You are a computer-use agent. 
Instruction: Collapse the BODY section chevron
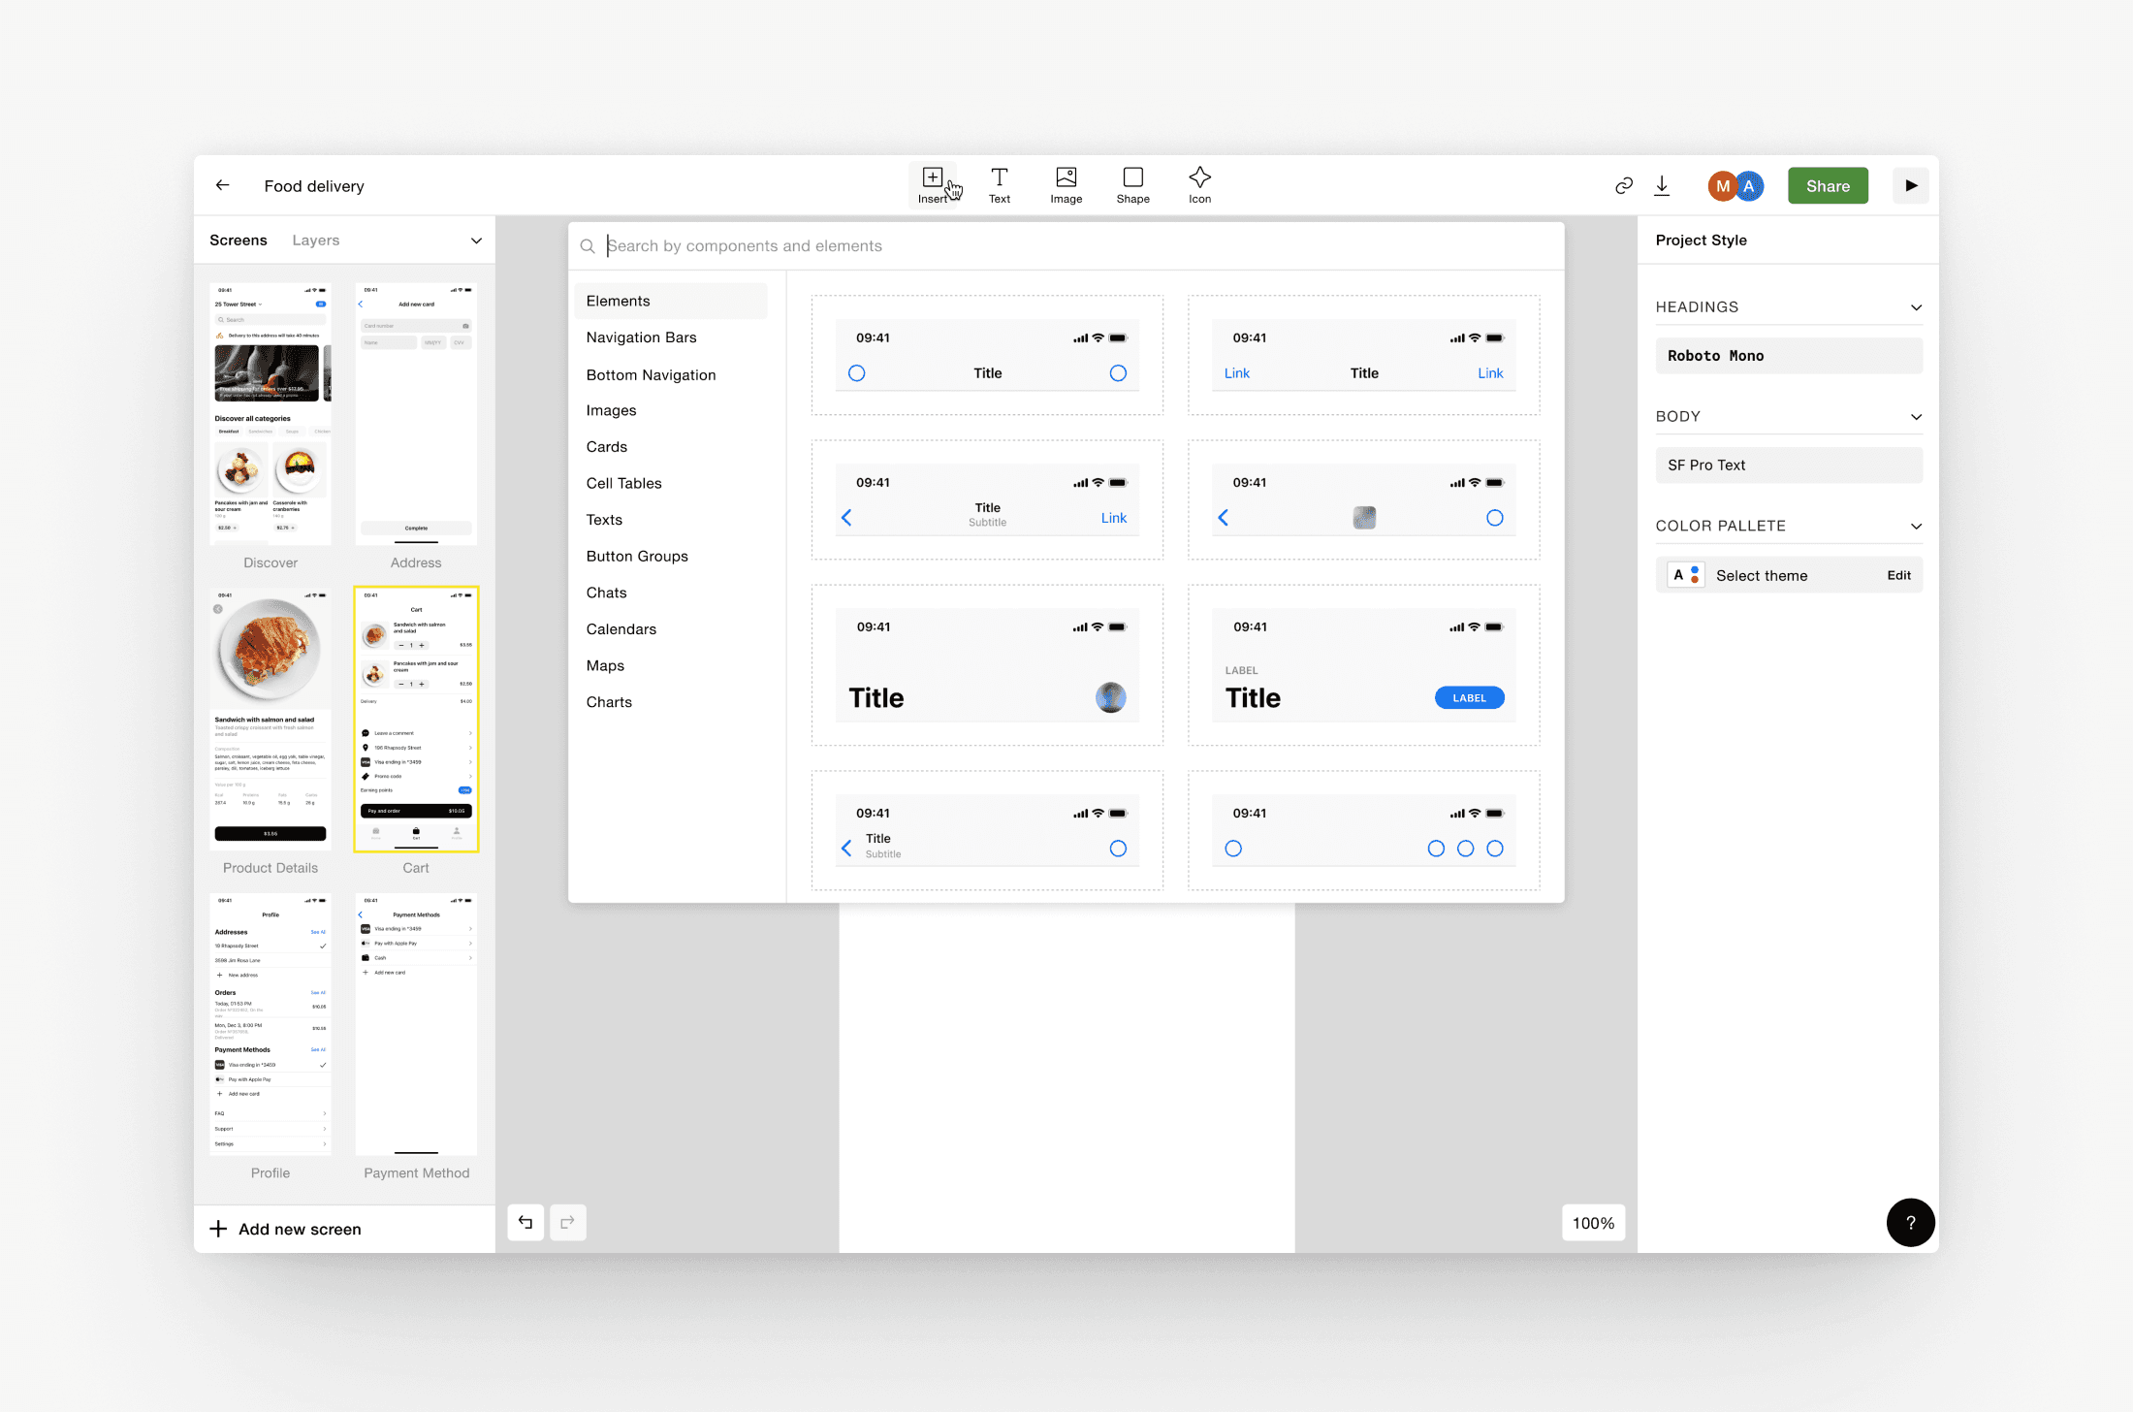coord(1916,417)
